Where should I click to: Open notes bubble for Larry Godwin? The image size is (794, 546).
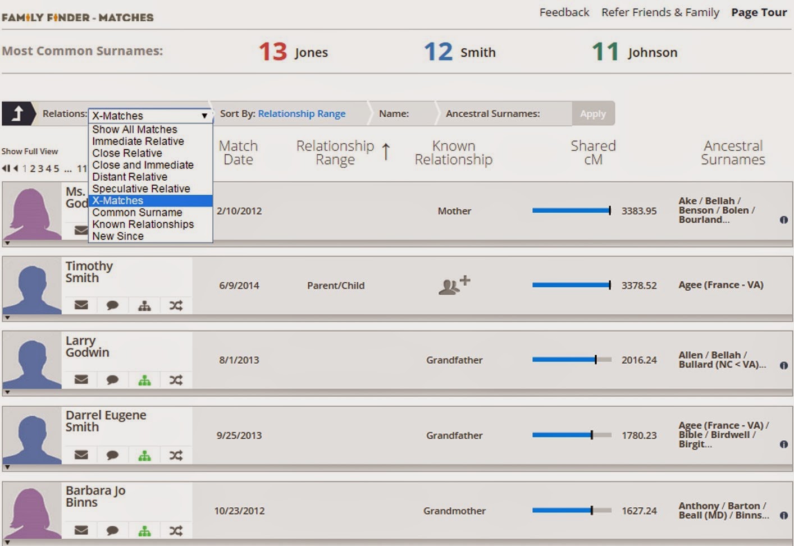[x=112, y=380]
